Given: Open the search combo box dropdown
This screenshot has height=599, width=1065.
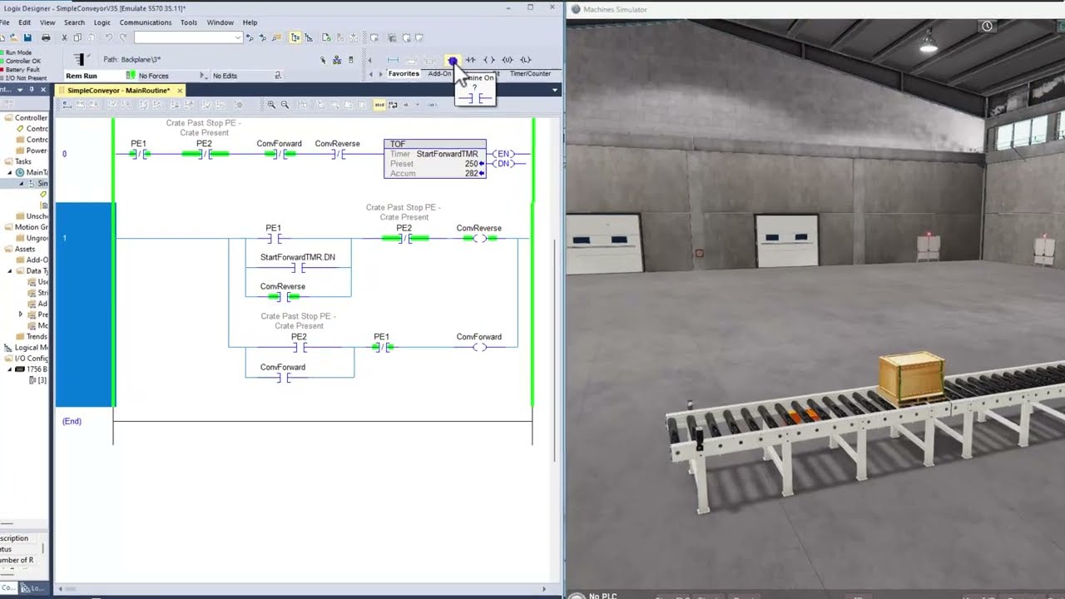Looking at the screenshot, I should click(238, 37).
